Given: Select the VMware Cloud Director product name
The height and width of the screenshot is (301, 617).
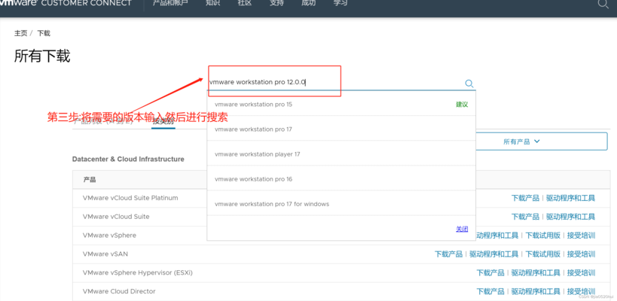Looking at the screenshot, I should click(119, 291).
